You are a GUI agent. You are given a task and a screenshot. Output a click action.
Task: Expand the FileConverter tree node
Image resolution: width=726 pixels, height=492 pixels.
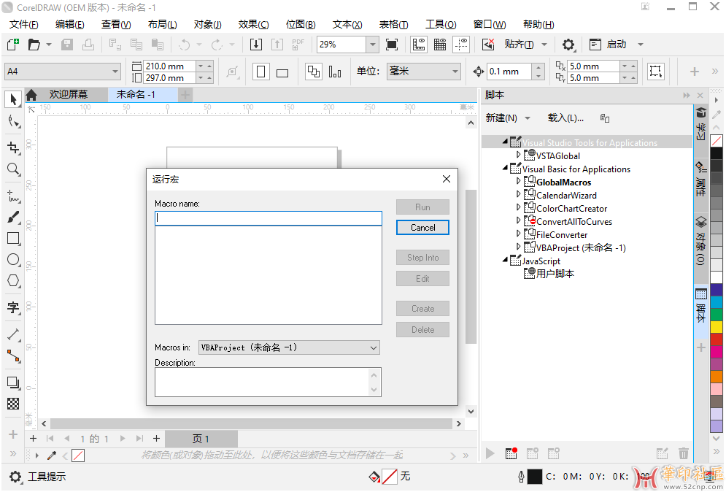[518, 234]
